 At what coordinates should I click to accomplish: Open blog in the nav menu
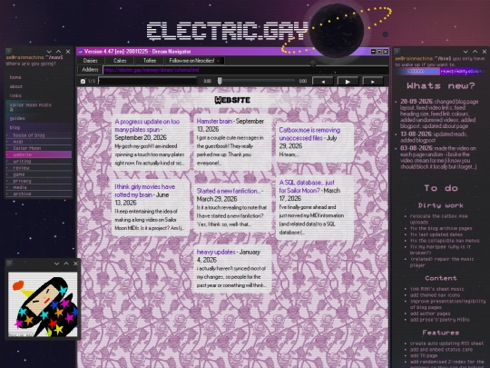15,127
